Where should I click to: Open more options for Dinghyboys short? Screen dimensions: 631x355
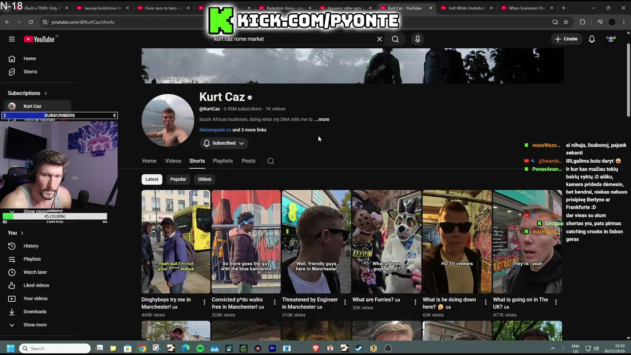[205, 302]
